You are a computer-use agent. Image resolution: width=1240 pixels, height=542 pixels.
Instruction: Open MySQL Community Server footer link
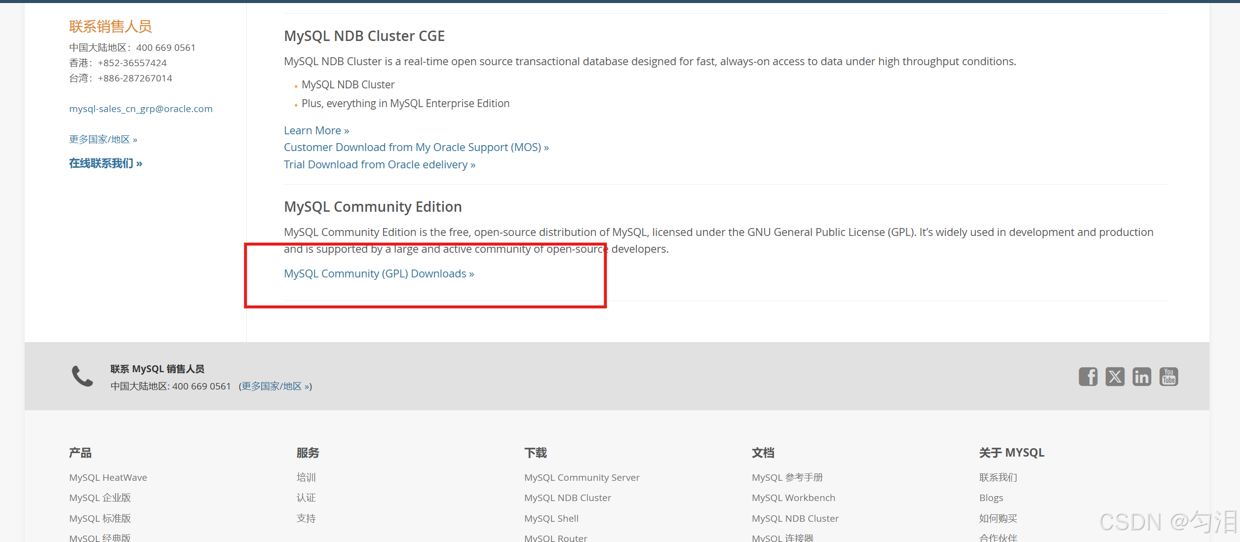pos(581,477)
